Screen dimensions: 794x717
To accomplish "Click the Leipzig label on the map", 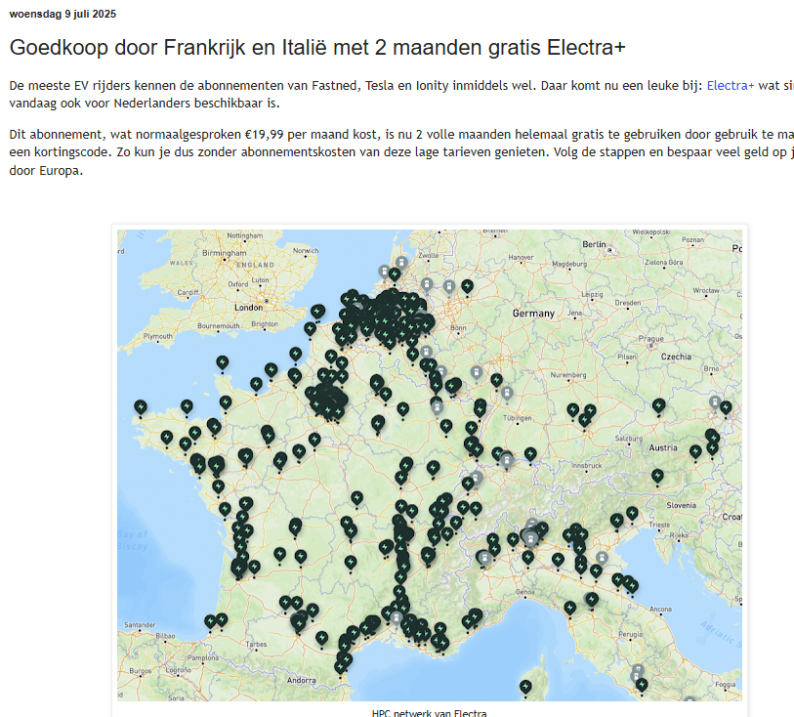I will [x=592, y=294].
